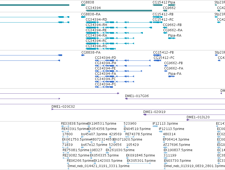Click EST bs67e12.5prime

(94, 145)
